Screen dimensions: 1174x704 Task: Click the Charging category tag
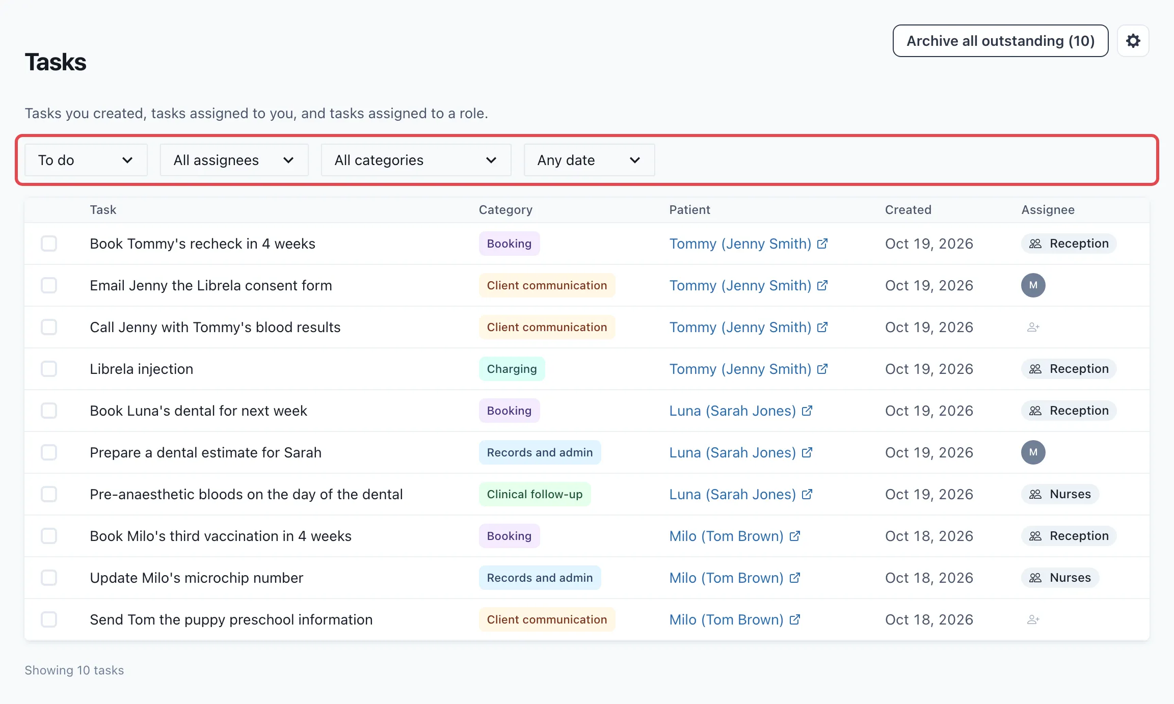pos(512,369)
